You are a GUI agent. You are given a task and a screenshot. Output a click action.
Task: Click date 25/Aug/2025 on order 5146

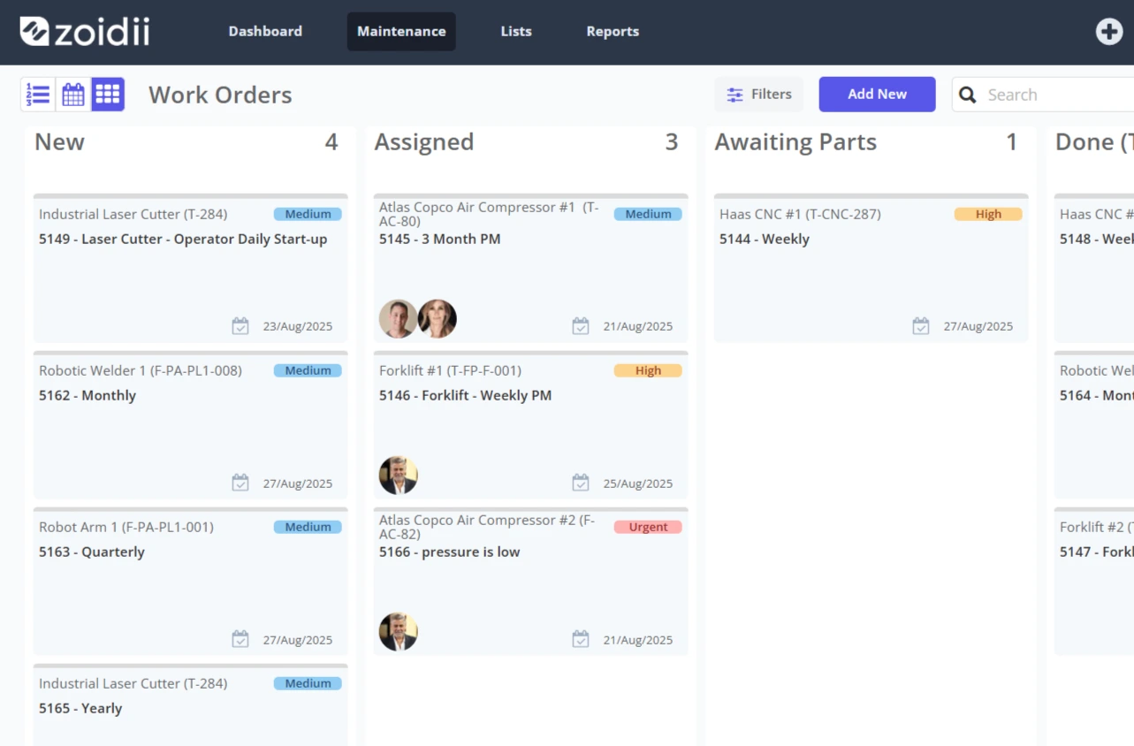(x=638, y=483)
